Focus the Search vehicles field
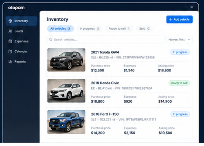Image resolution: width=204 pixels, height=146 pixels. (x=105, y=40)
